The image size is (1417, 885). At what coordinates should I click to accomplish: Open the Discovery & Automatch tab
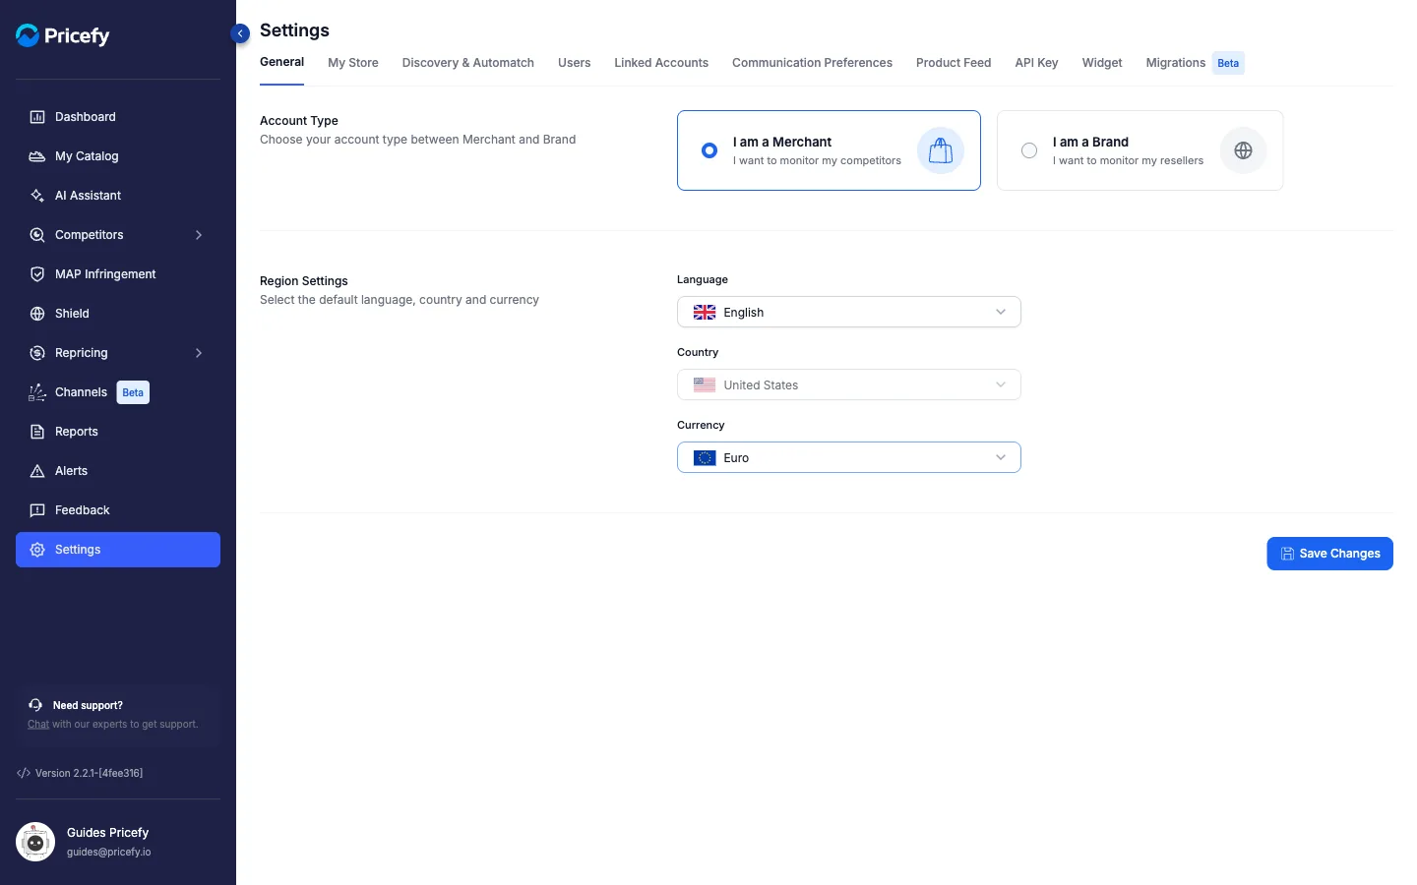pos(468,63)
